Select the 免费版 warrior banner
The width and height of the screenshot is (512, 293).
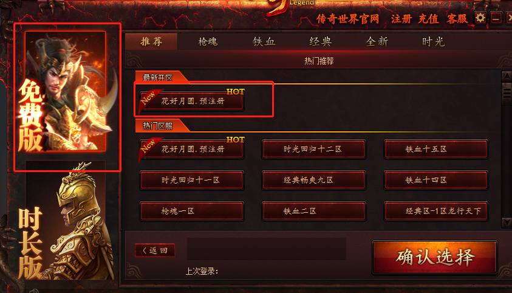[66, 91]
